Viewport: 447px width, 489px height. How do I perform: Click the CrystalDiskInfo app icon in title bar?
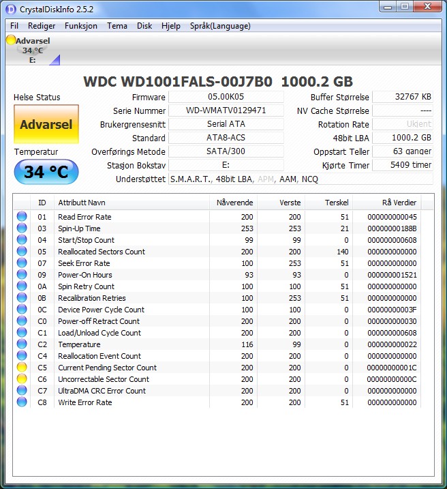point(11,10)
